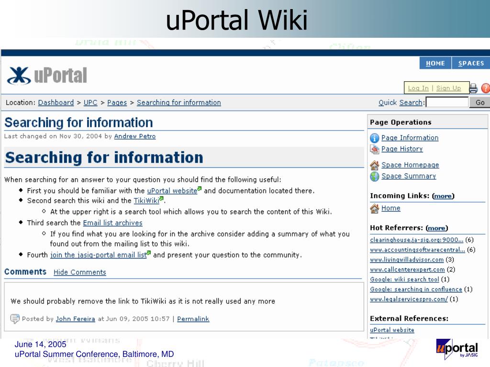490x367 pixels.
Task: Click the globe icon beside Space Summary
Action: 374,176
